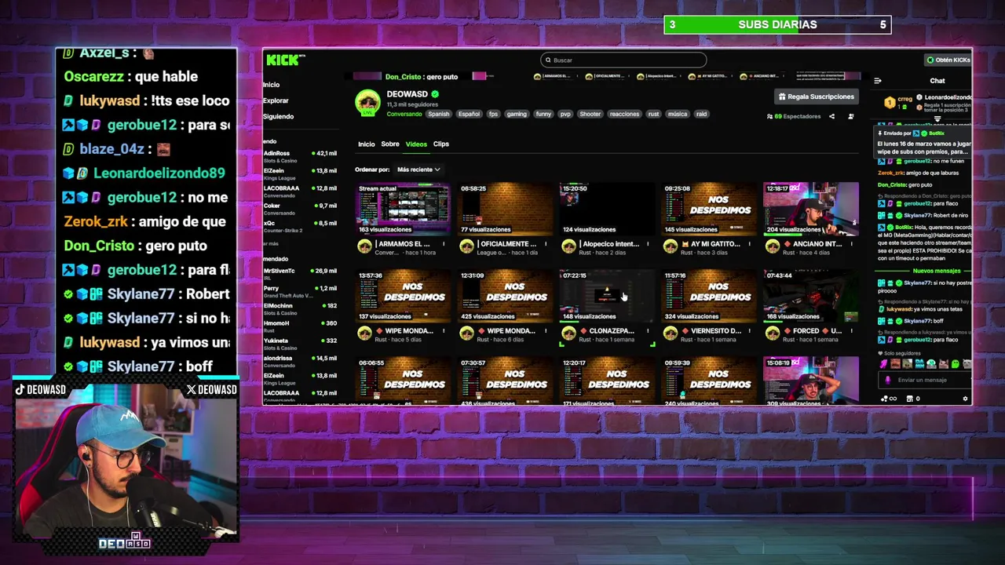1005x565 pixels.
Task: Click the microphone icon in message box
Action: [x=888, y=380]
